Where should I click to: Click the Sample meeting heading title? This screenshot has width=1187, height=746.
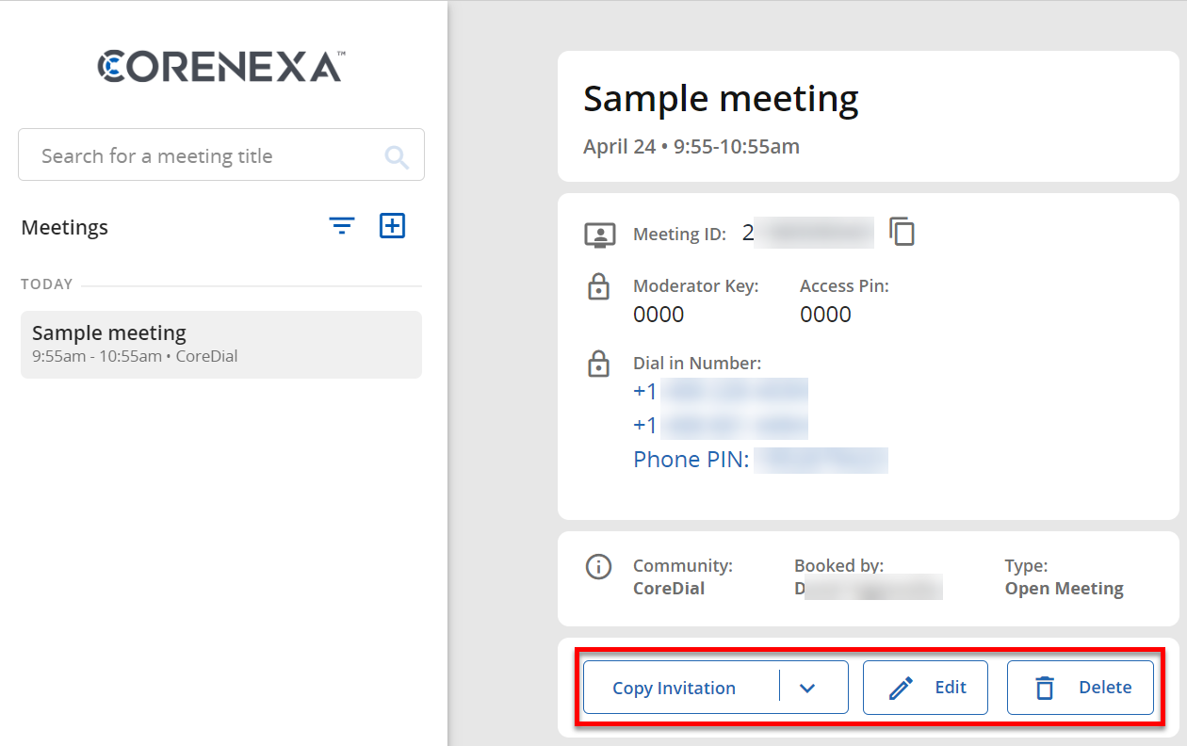(x=721, y=99)
